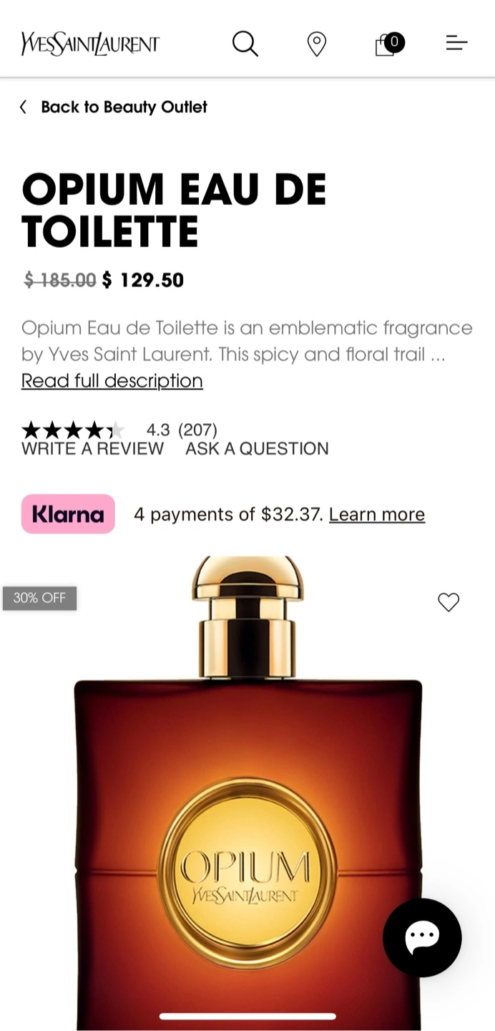Add to wishlist with heart icon

pos(449,602)
